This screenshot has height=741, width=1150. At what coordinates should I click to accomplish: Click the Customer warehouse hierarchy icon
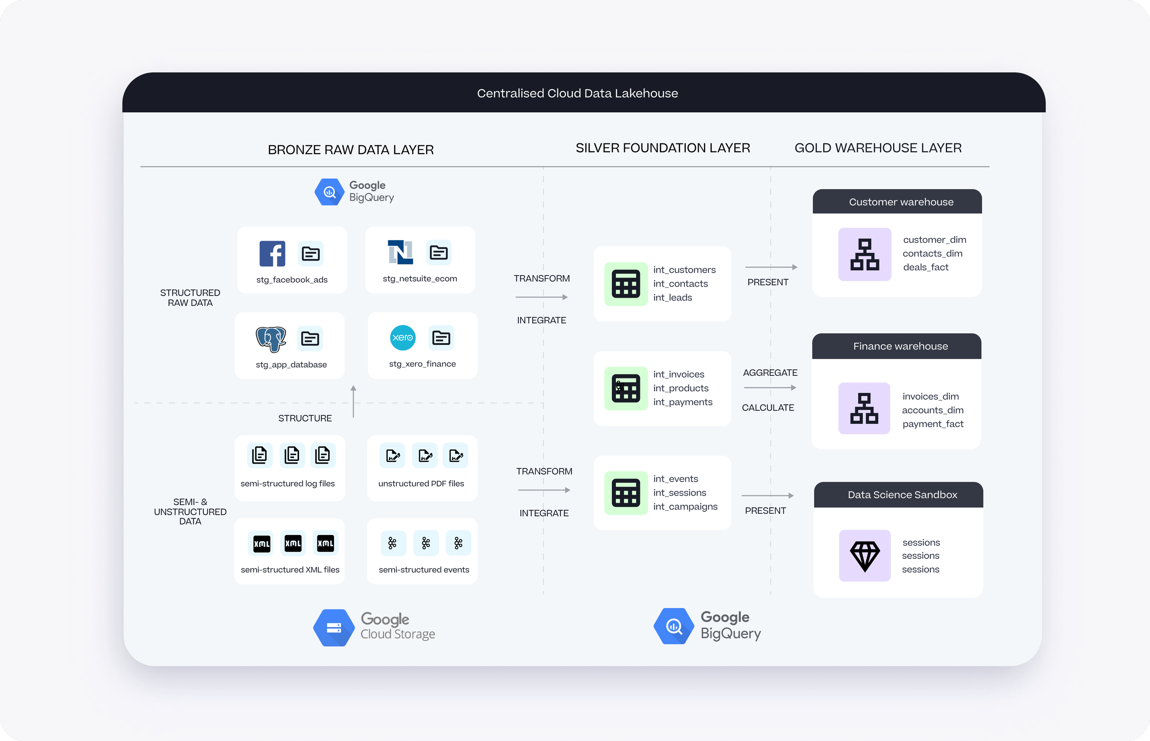tap(865, 254)
